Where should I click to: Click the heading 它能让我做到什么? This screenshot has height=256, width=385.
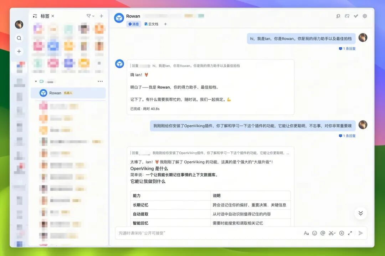148,181
